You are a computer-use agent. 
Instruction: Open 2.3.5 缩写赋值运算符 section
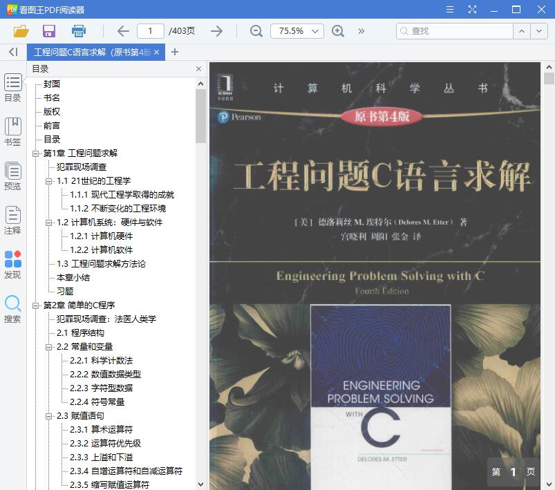109,484
